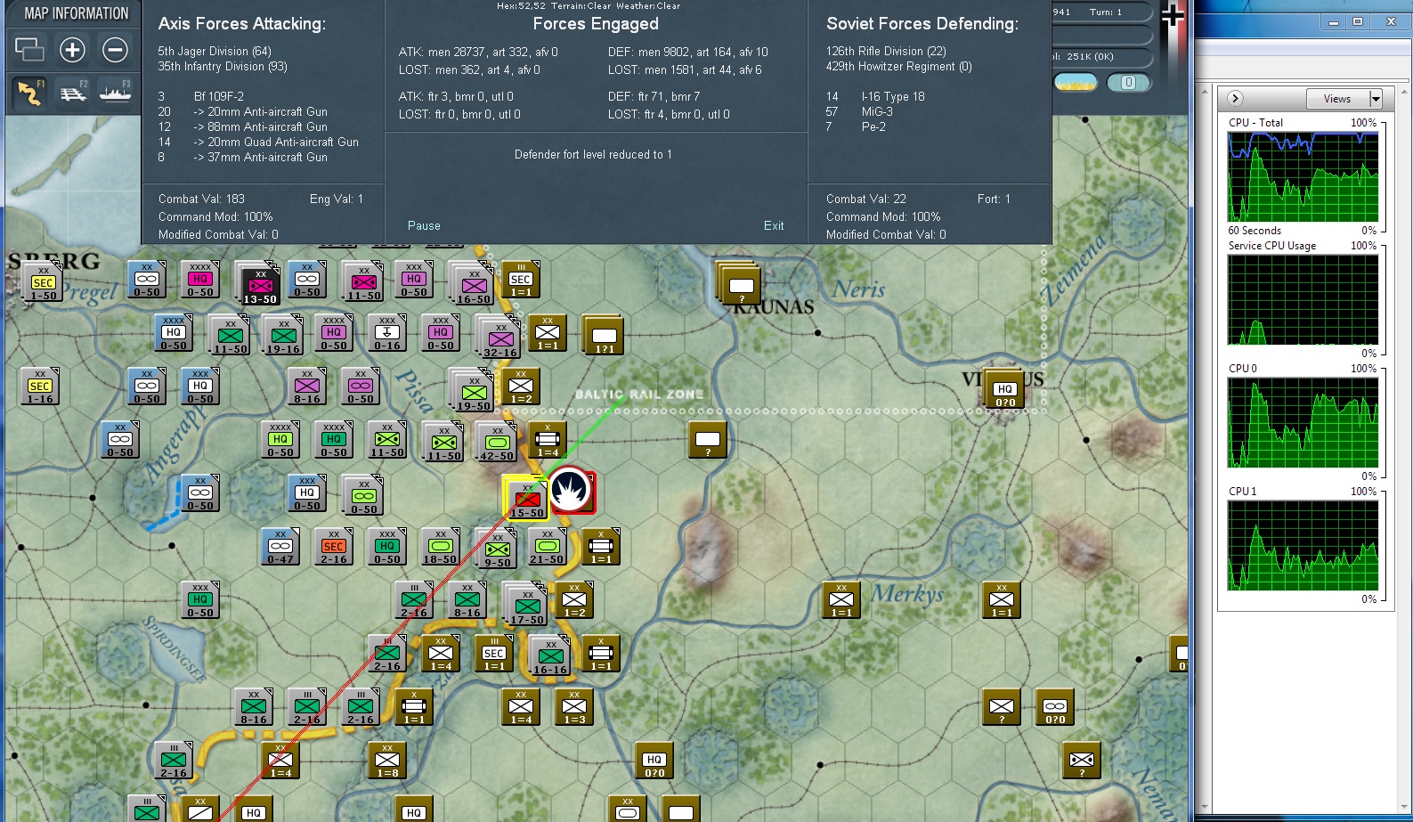Screen dimensions: 1413x822
Task: Maximize the Resource Monitor window
Action: point(1358,21)
